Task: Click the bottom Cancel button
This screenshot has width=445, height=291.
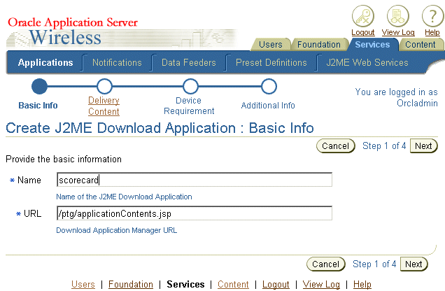Action: [326, 264]
